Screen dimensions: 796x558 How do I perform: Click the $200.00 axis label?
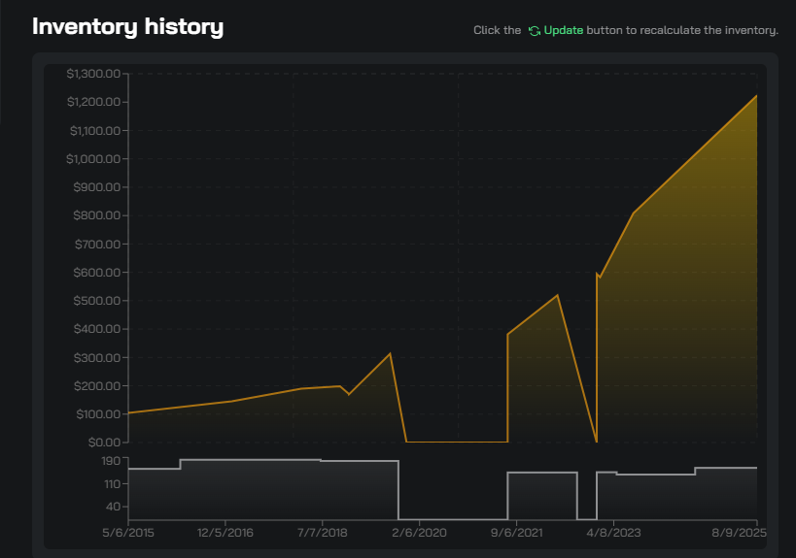tap(97, 386)
